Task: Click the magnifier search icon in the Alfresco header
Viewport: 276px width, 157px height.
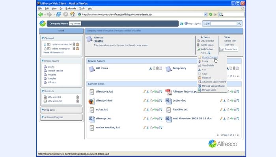Action: click(239, 23)
